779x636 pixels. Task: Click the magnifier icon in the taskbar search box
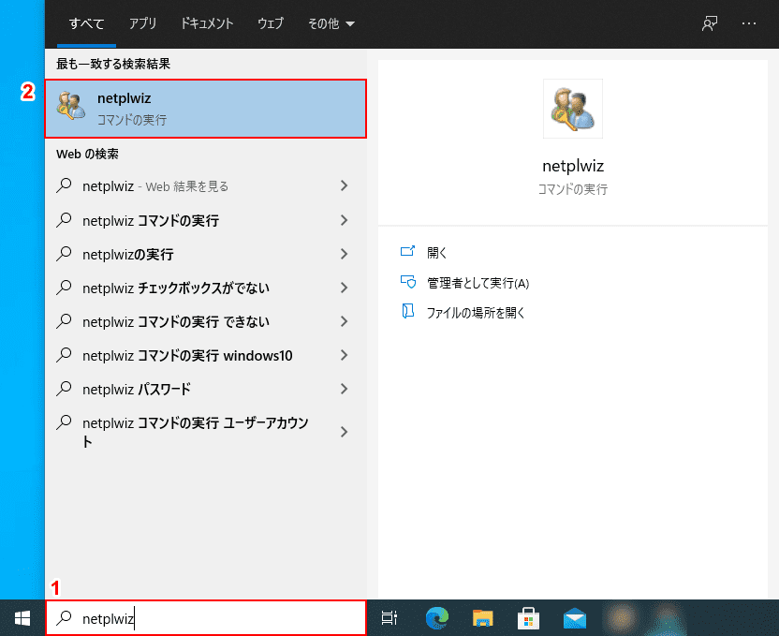click(64, 617)
